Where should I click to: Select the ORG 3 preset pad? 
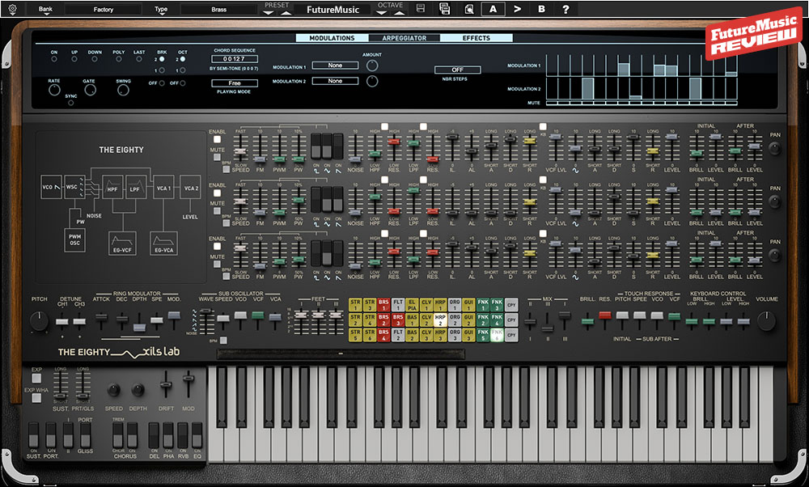tap(455, 336)
